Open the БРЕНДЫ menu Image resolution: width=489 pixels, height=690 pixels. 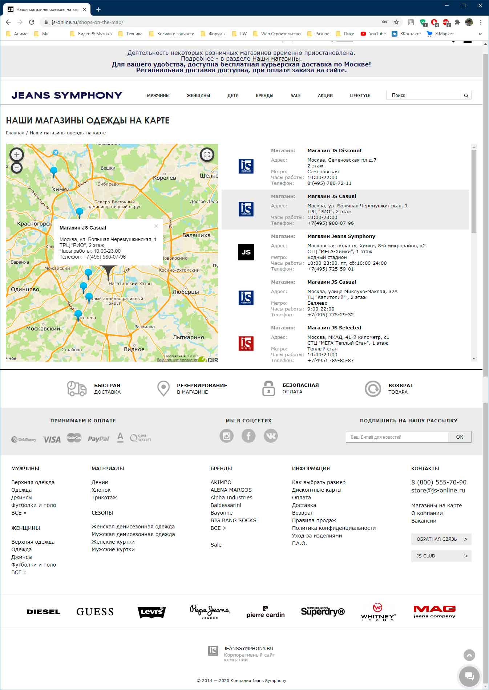pyautogui.click(x=264, y=96)
